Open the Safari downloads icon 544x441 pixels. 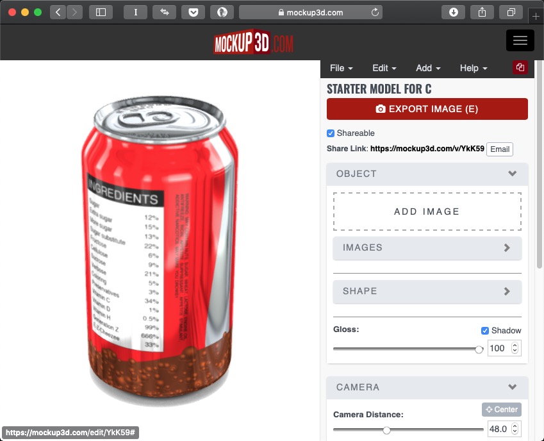pos(453,12)
